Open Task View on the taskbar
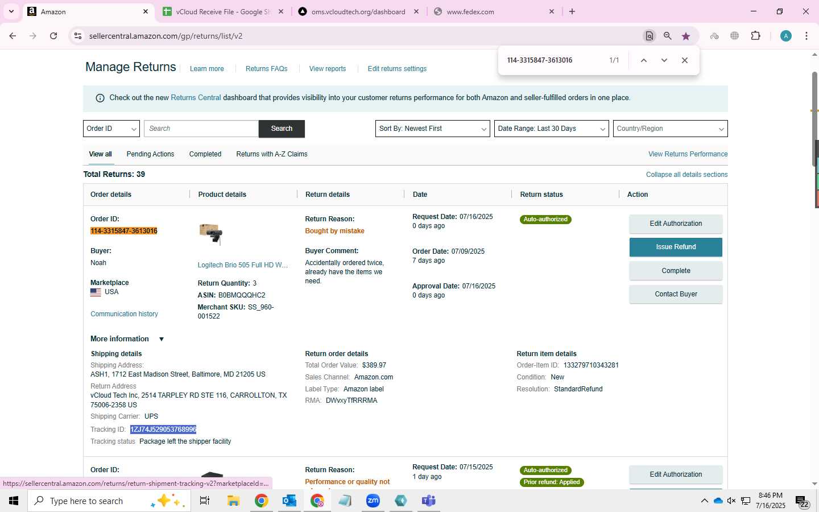 point(205,501)
